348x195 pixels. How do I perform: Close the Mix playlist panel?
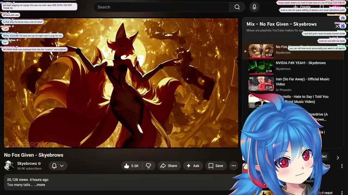click(x=337, y=26)
